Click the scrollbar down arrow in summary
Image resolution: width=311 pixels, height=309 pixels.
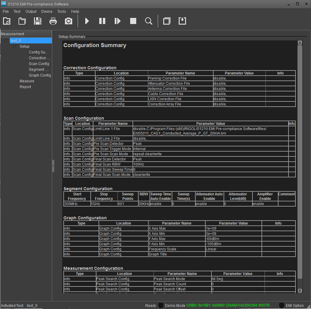(x=300, y=291)
